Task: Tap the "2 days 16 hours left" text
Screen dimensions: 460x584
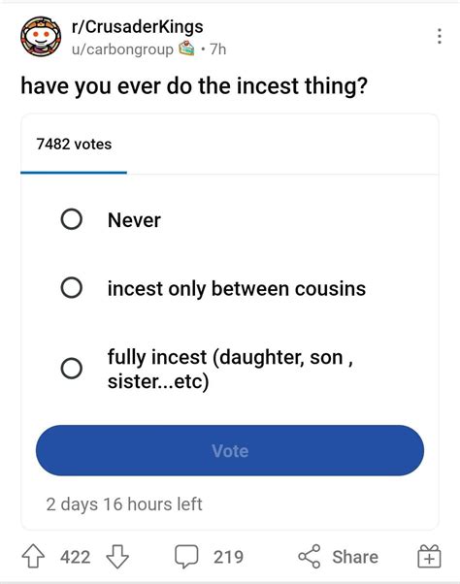Action: point(124,504)
